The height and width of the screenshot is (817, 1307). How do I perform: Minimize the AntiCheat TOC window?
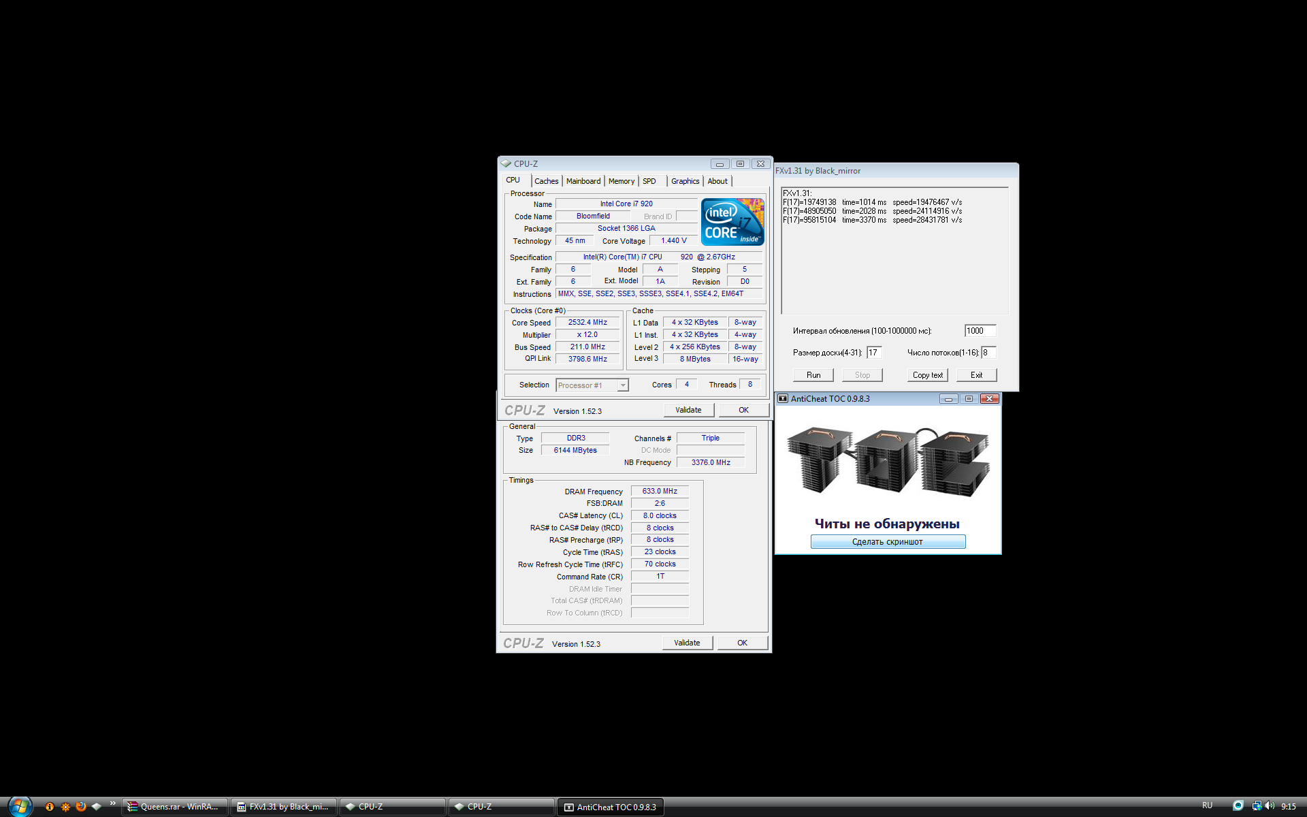948,399
